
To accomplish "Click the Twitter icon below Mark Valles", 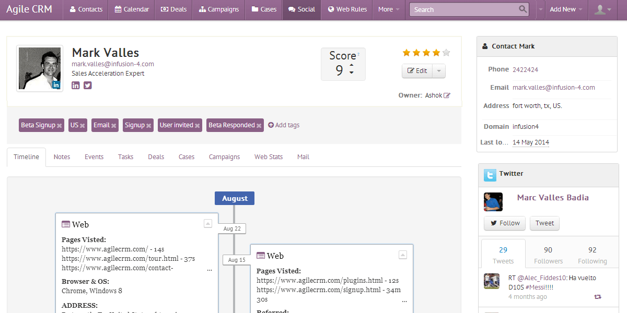I will click(x=87, y=85).
